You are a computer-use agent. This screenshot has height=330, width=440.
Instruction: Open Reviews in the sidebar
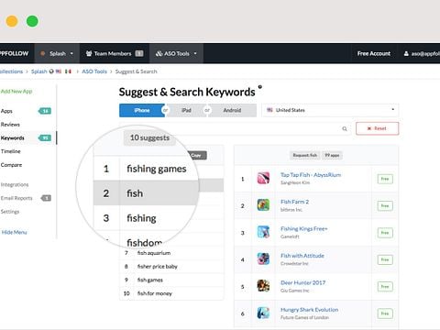click(10, 125)
